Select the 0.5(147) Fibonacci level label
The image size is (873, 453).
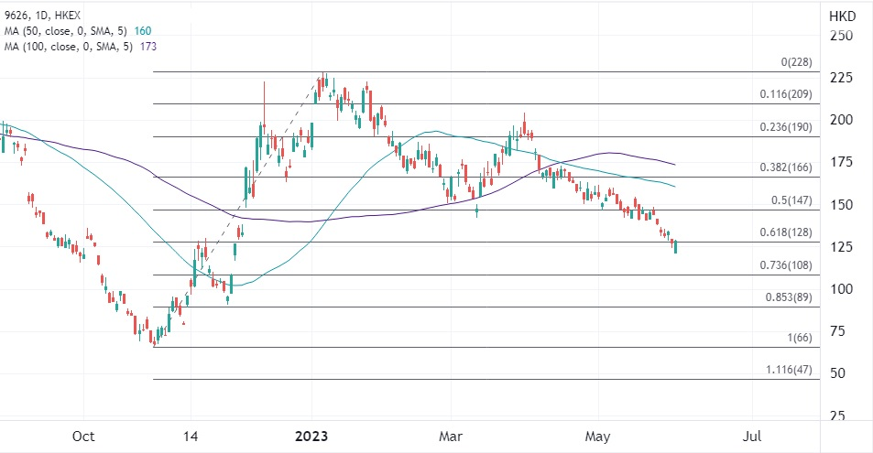(791, 200)
